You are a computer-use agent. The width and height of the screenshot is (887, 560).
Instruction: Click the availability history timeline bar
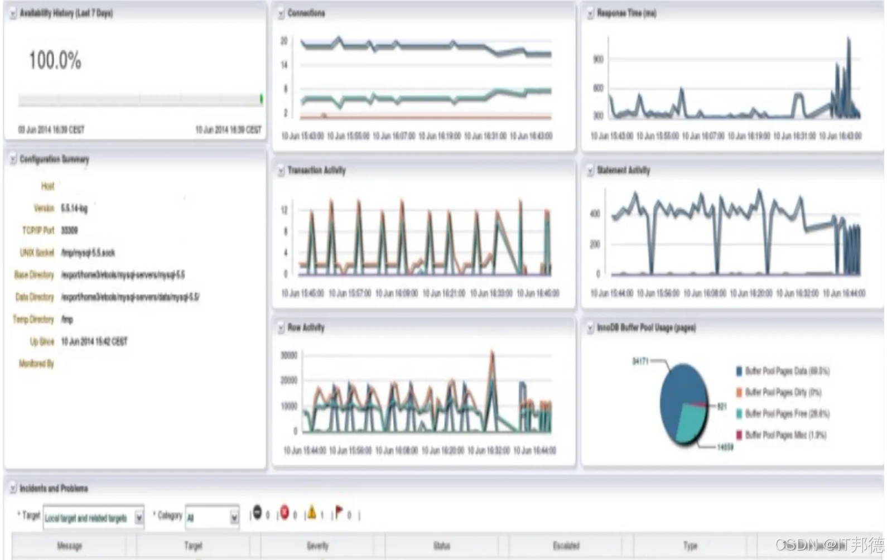coord(141,100)
